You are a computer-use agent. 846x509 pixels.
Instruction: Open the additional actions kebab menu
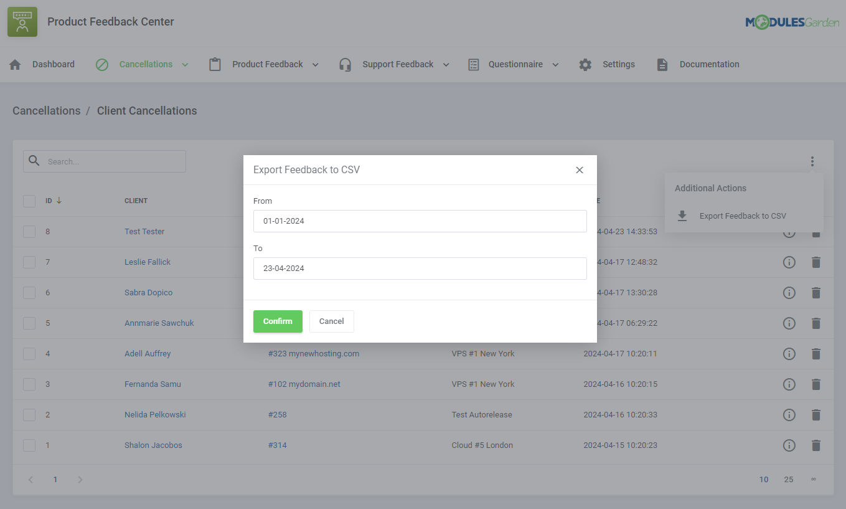point(812,161)
